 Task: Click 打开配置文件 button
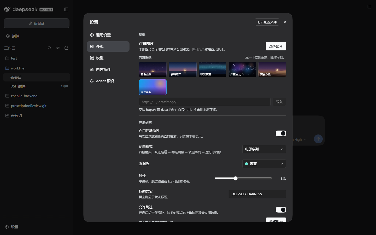[267, 22]
